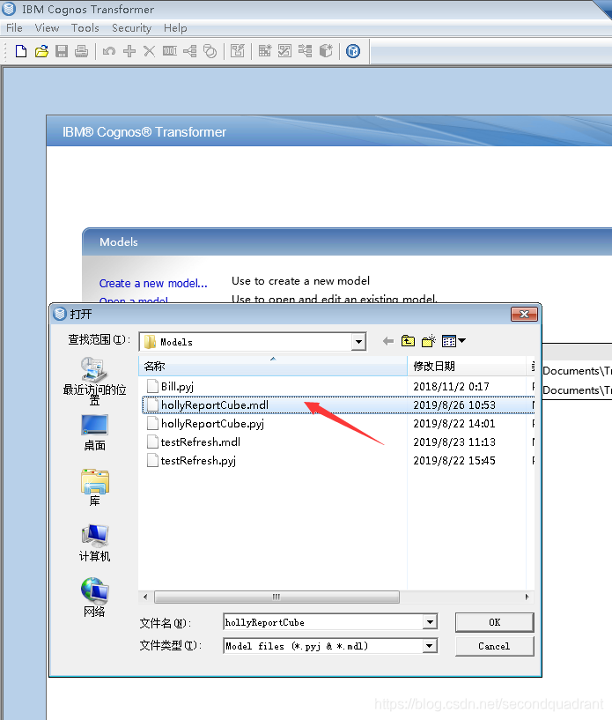Open the Help menu
Viewport: 612px width, 720px height.
tap(175, 28)
